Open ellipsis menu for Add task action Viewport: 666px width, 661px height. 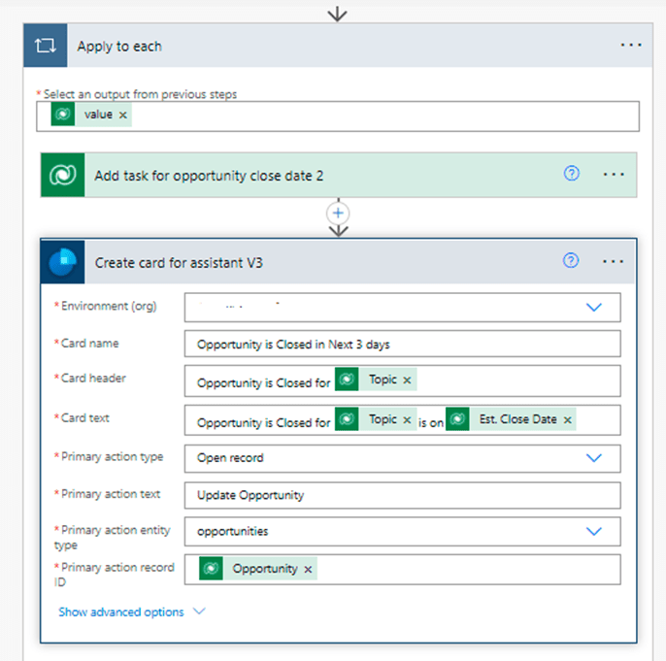click(x=613, y=175)
